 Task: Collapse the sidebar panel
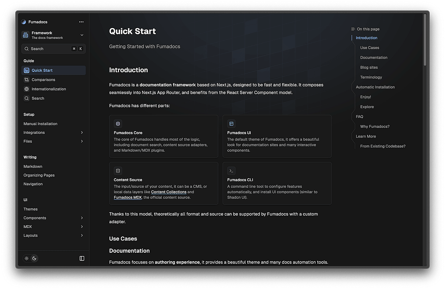click(82, 258)
